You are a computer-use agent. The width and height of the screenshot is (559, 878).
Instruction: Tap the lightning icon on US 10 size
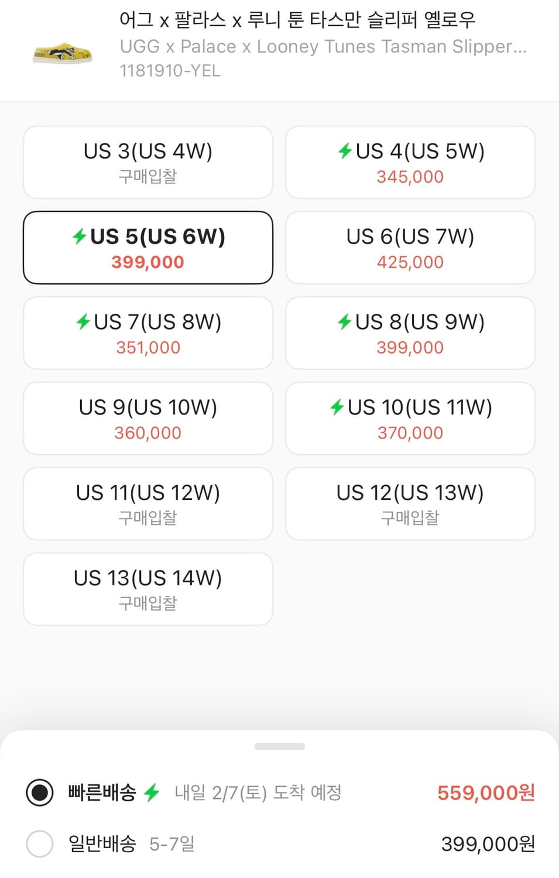click(x=337, y=407)
